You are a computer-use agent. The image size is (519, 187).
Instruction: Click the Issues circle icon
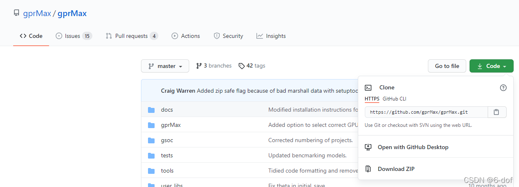pos(59,36)
